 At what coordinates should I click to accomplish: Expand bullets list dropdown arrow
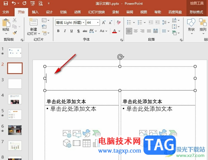click(134, 22)
